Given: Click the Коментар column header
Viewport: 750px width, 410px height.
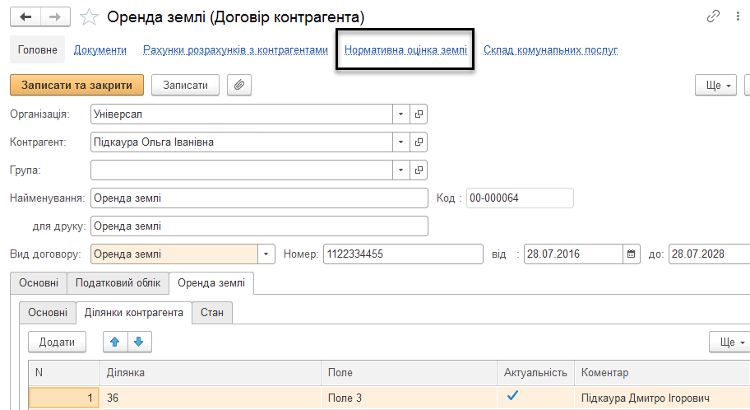Looking at the screenshot, I should point(663,373).
